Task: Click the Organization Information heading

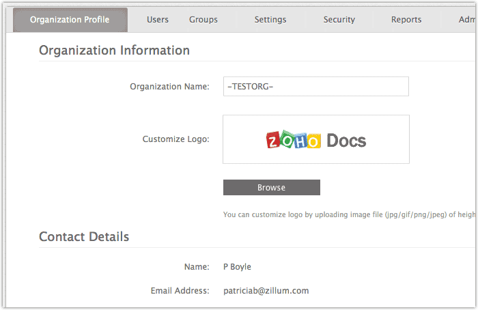Action: click(114, 51)
